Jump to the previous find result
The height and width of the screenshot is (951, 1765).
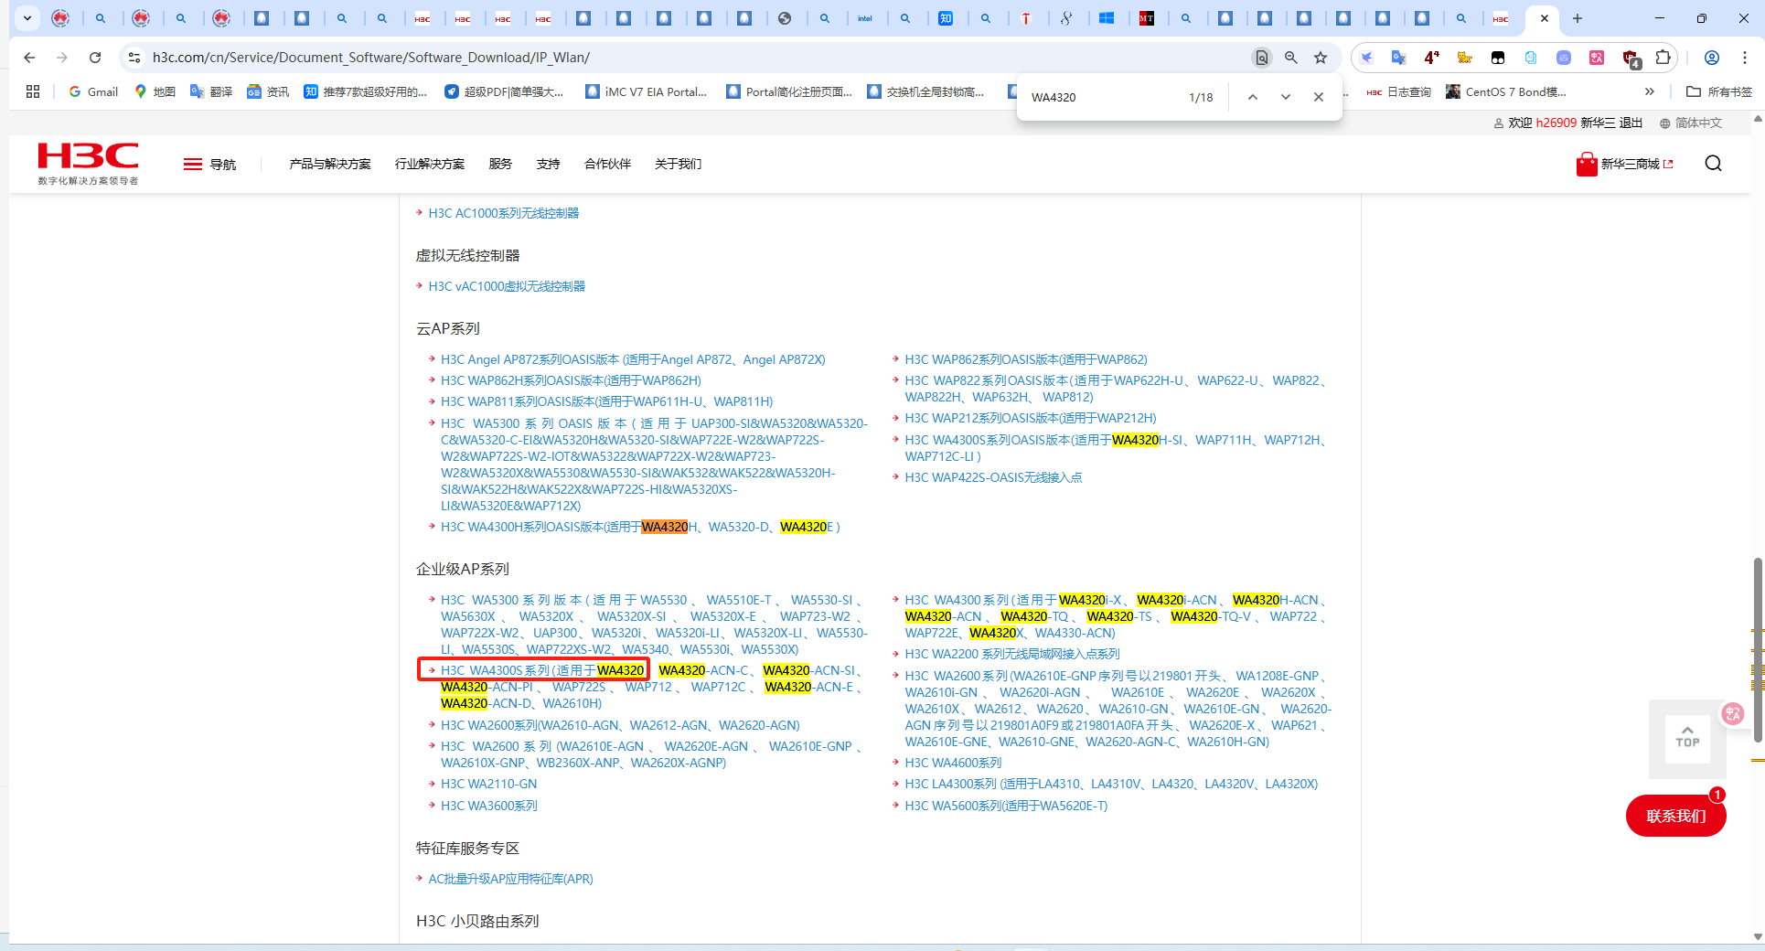1253,97
